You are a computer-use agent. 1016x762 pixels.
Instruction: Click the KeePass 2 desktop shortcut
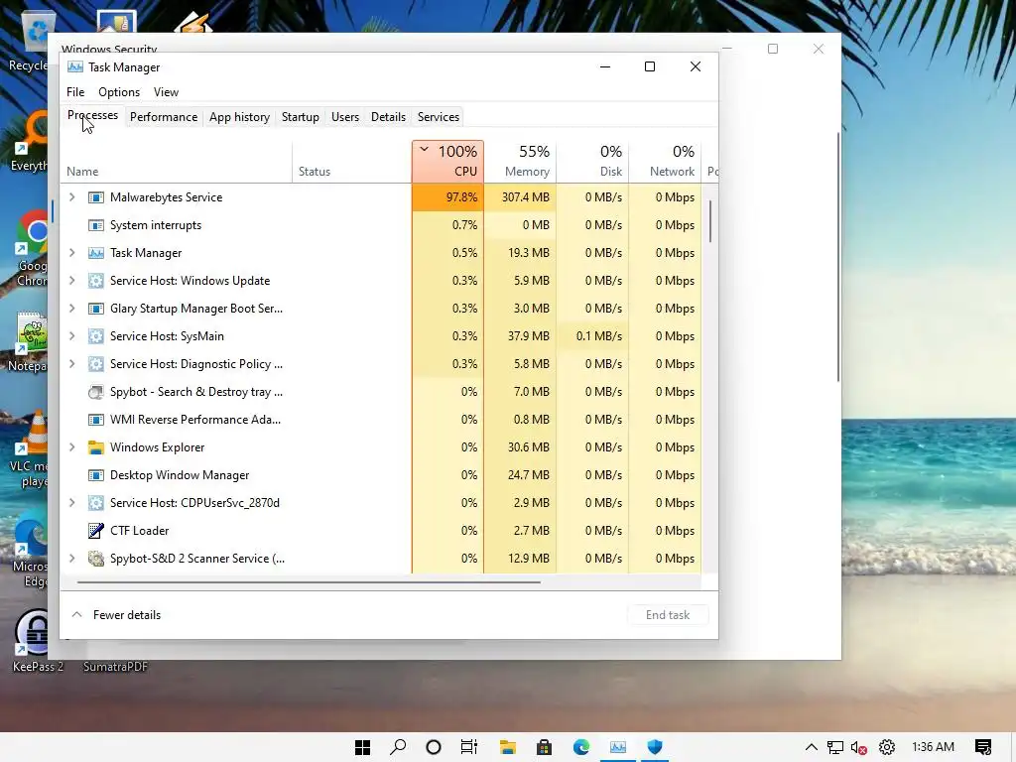[x=37, y=640]
